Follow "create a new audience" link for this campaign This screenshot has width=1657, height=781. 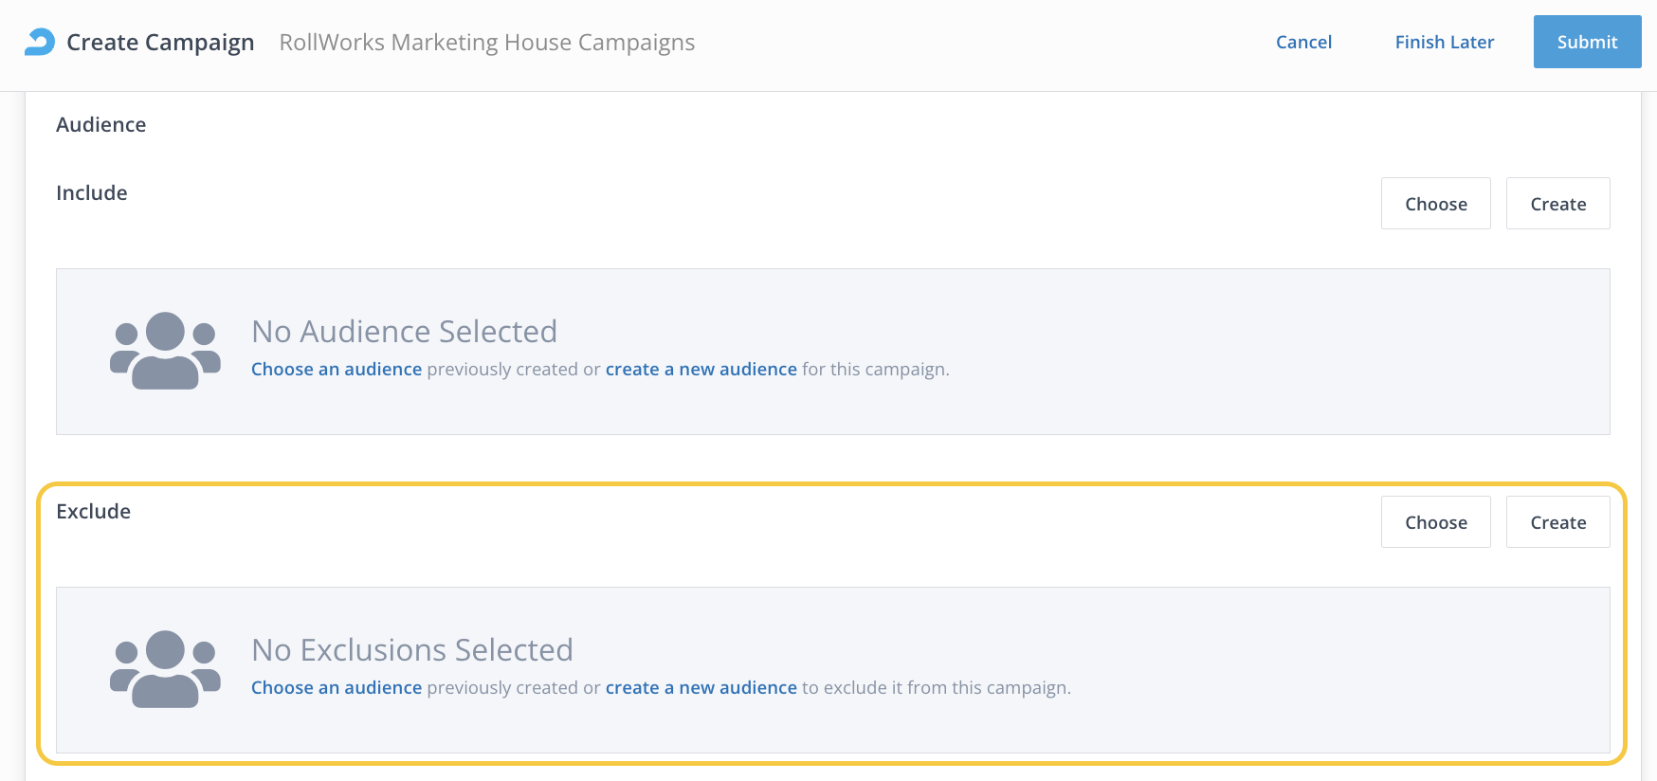click(x=701, y=370)
